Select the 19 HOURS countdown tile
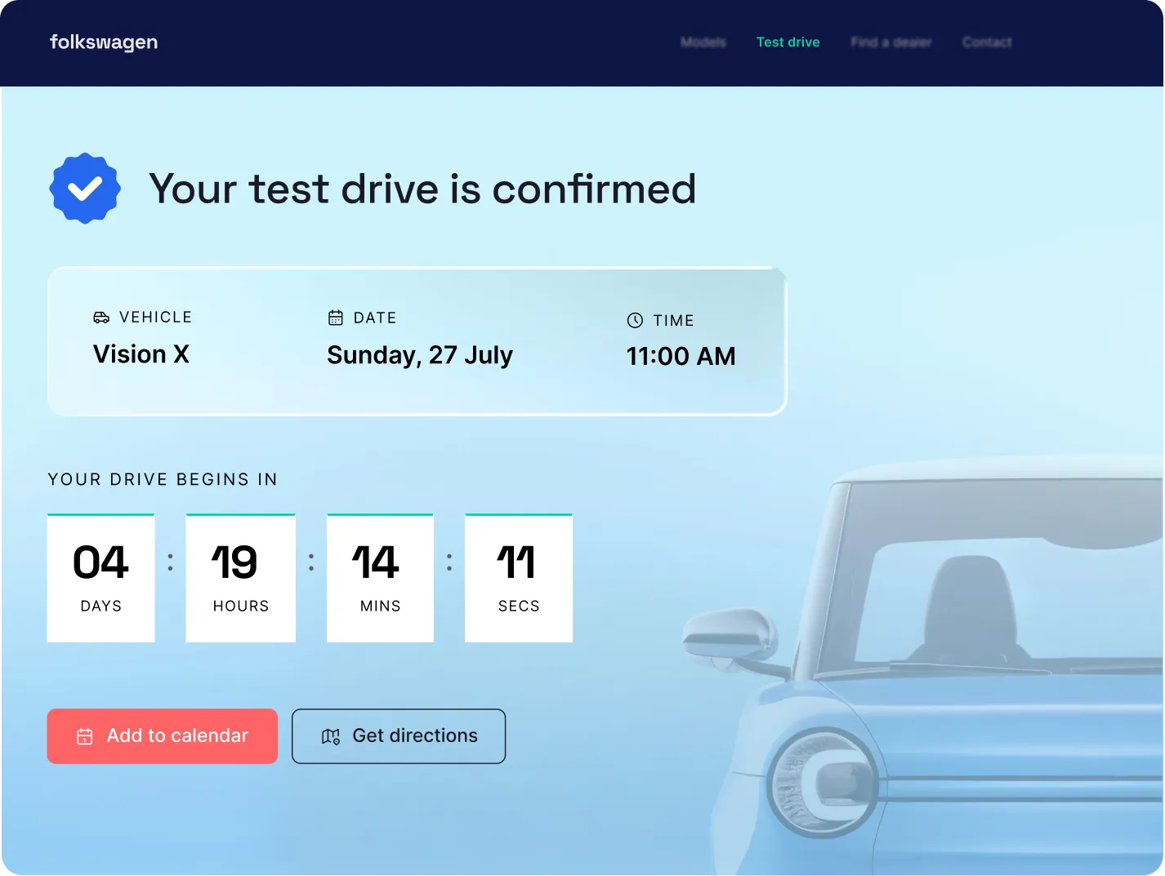 [x=241, y=578]
